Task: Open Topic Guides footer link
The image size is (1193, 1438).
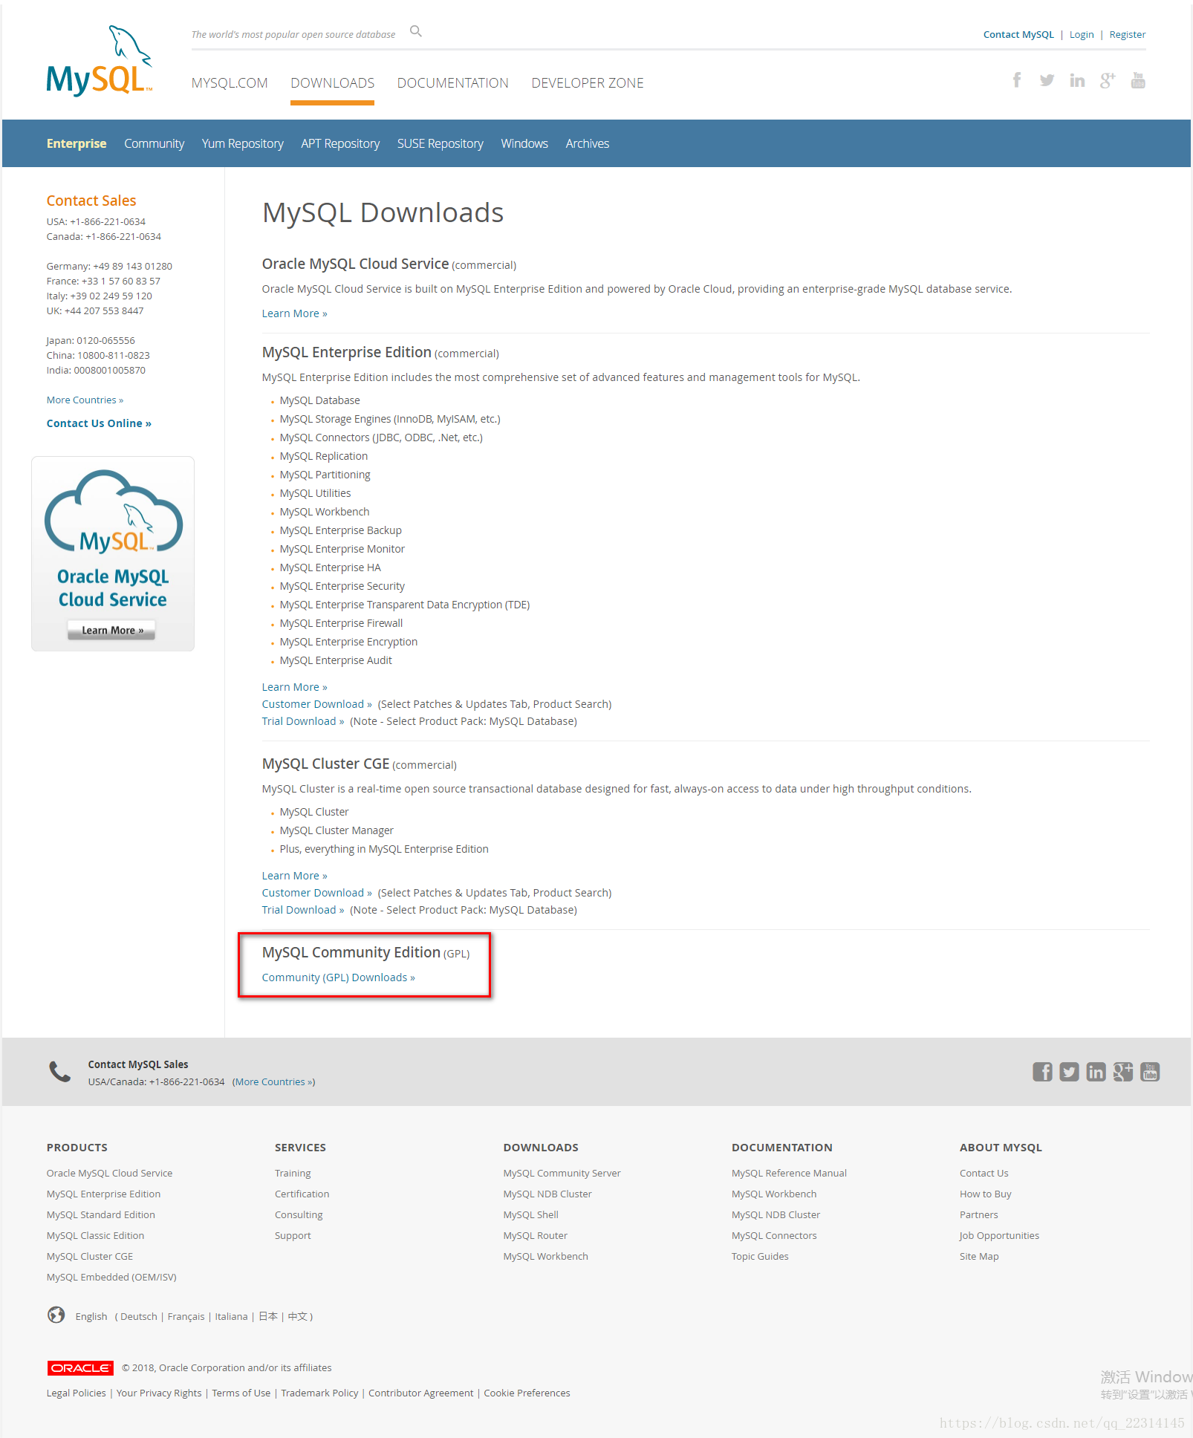Action: pyautogui.click(x=760, y=1257)
